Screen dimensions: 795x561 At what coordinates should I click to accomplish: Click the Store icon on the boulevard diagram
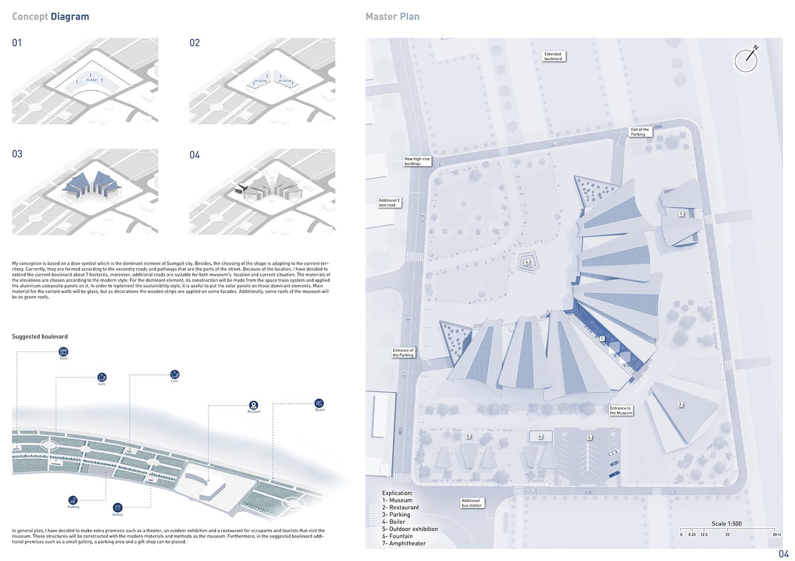63,351
